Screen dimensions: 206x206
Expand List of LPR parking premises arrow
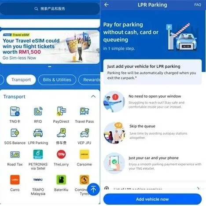[x=198, y=188]
